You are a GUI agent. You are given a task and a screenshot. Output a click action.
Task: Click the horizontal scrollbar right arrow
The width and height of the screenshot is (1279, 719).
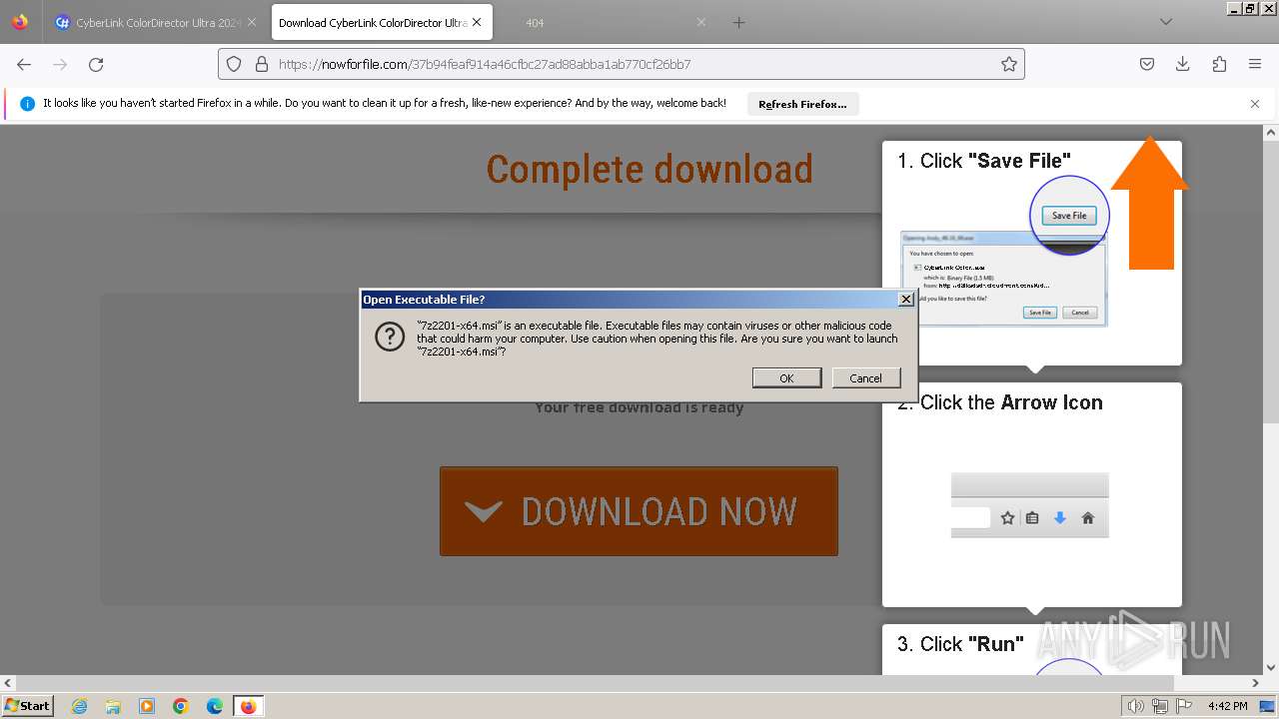coord(1256,683)
